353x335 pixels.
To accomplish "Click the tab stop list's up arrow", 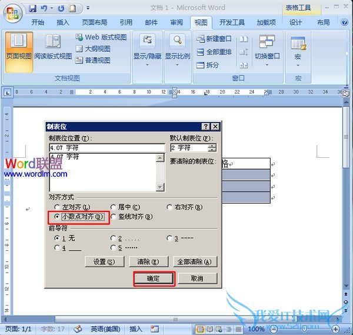I will click(x=160, y=158).
